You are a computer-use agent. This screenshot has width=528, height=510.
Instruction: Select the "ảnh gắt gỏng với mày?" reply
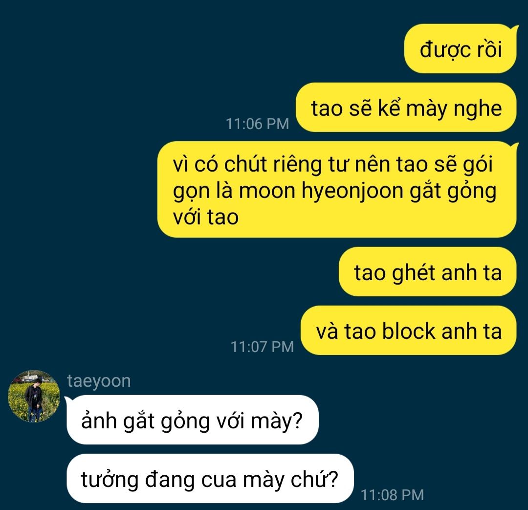192,420
